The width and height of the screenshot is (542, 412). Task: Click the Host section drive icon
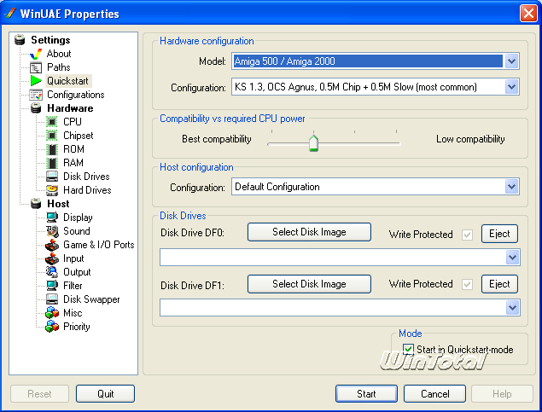click(36, 204)
